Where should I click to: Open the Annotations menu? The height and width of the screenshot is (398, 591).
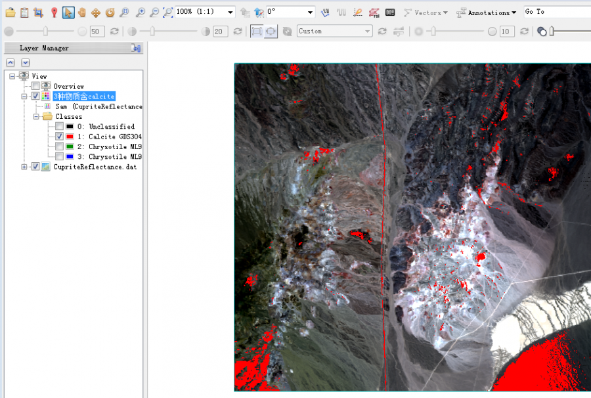(488, 12)
